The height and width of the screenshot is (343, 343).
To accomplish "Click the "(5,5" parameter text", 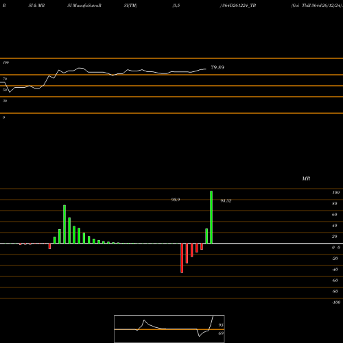I will 176,5.
